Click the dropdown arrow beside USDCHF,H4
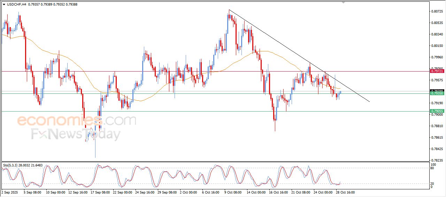Screen dimensions: 446x197 (x=4, y=4)
